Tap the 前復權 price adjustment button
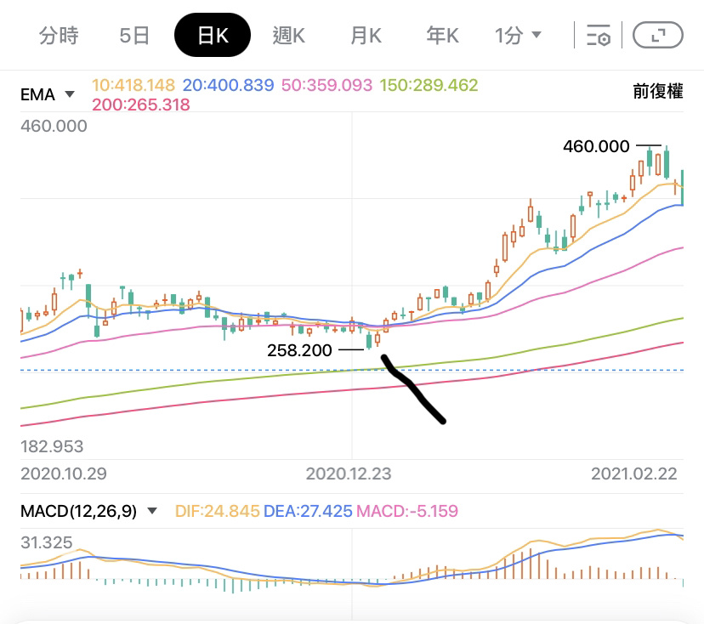Screen dimensions: 704x624 [x=657, y=92]
